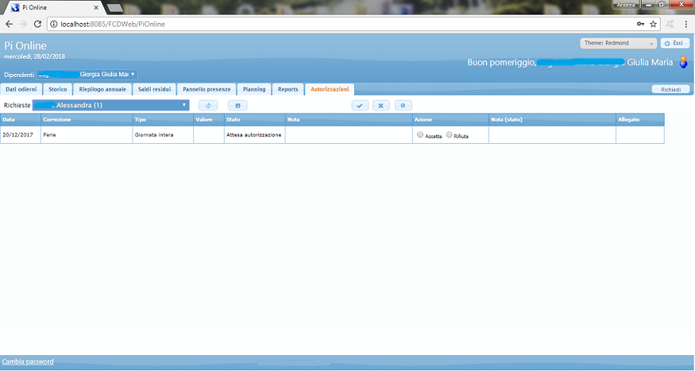Click the save icon button
This screenshot has height=371, width=695.
pos(237,105)
